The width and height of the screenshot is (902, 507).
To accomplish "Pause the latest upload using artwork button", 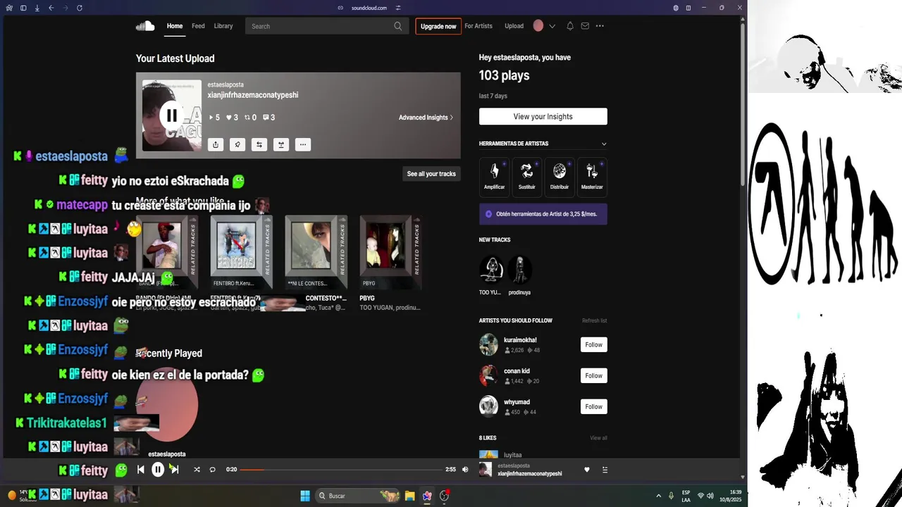I will pyautogui.click(x=171, y=115).
